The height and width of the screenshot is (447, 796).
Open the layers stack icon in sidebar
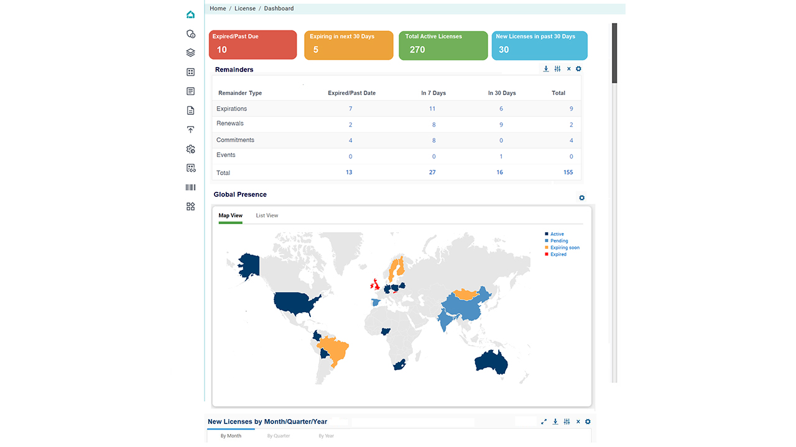[190, 53]
